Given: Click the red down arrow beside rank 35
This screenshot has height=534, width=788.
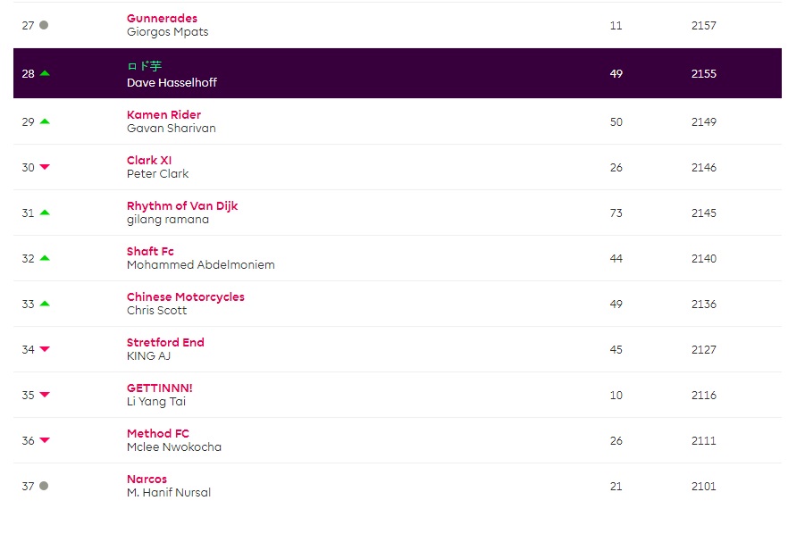Looking at the screenshot, I should tap(45, 395).
